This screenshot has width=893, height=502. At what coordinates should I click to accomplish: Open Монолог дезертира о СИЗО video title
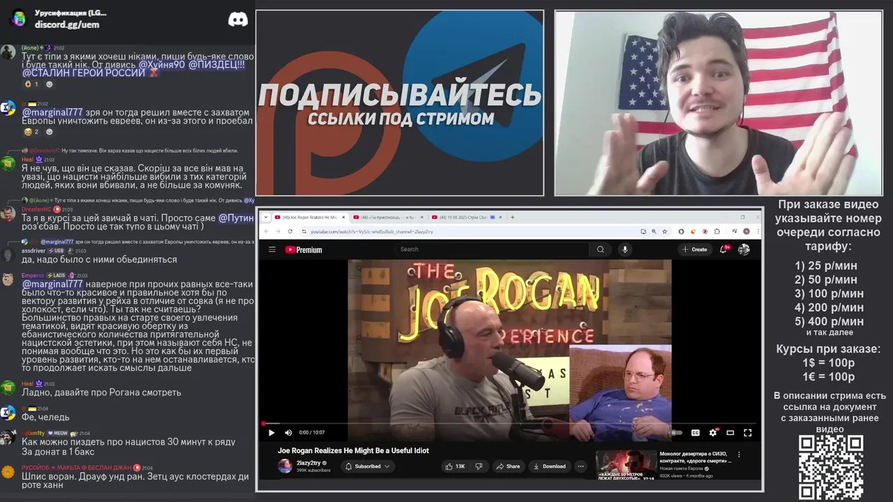pos(694,457)
